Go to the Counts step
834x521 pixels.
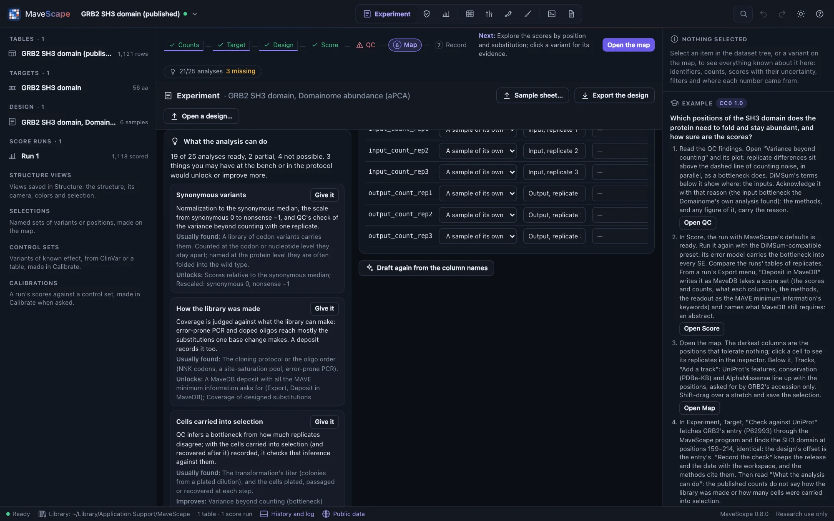click(184, 45)
